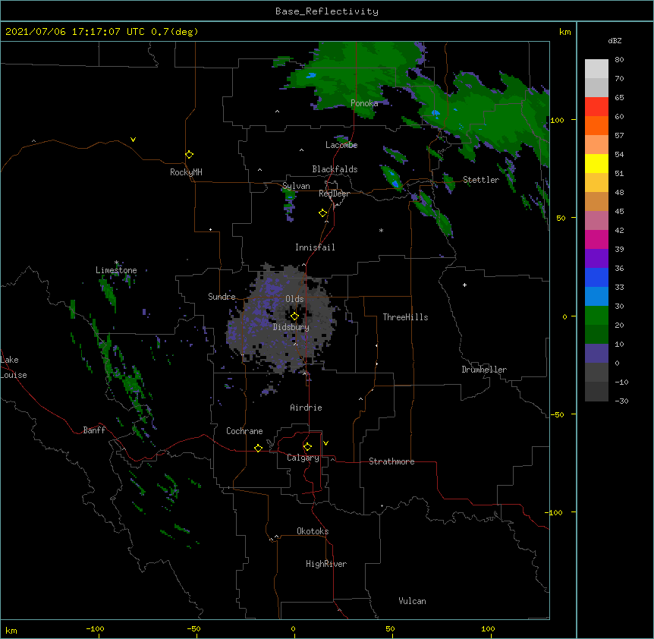The height and width of the screenshot is (639, 654).
Task: Click the blue echo core near Ponoka
Action: coord(311,75)
